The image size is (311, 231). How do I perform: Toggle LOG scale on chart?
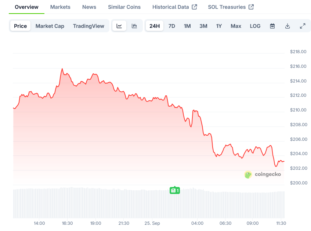pos(255,26)
